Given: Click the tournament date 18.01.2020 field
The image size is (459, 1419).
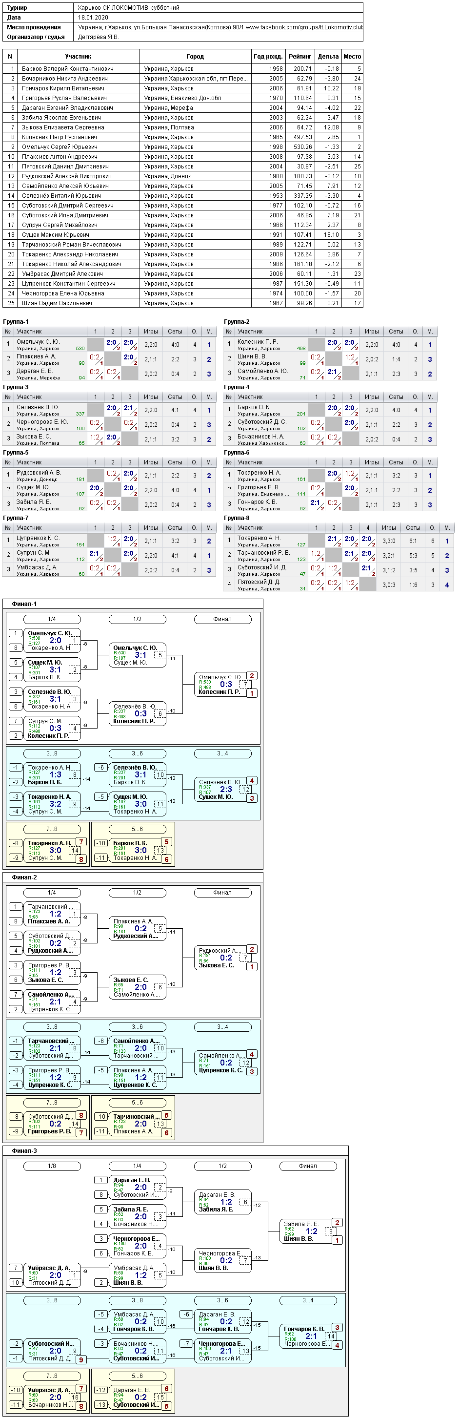Looking at the screenshot, I should tap(93, 18).
